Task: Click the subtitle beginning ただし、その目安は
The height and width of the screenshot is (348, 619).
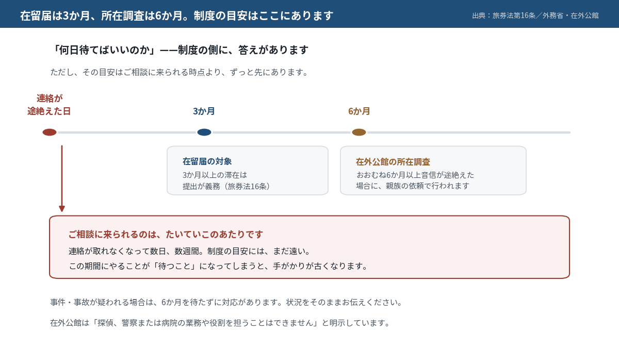Action: click(x=181, y=72)
